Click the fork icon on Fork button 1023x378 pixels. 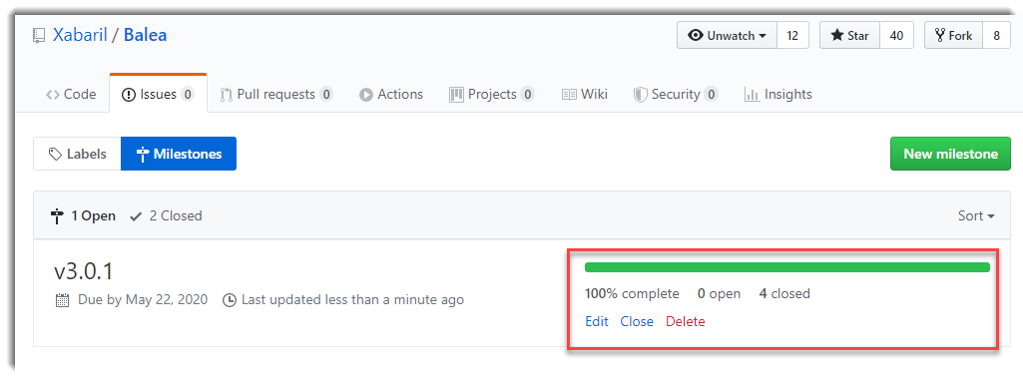click(940, 36)
